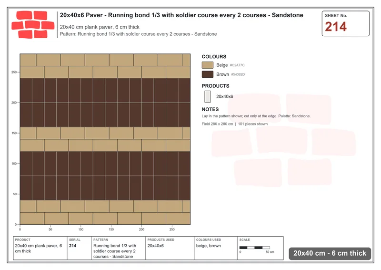This screenshot has height=270, width=381.
Task: Click the subtitle '20x40 cm plank paver, 6 cm thick'
Action: (100, 27)
